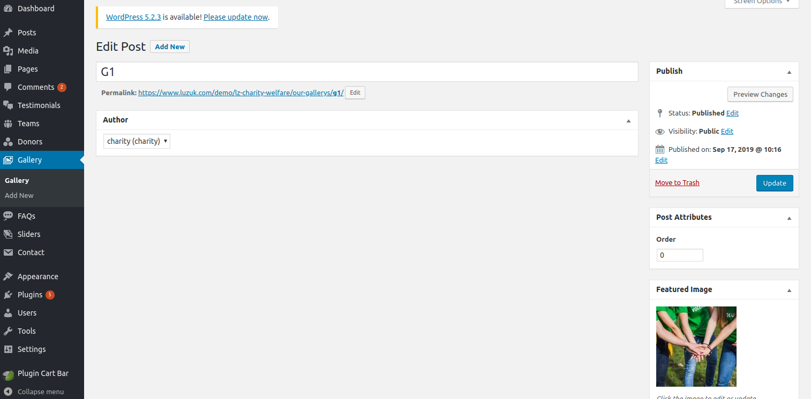
Task: Collapse the Featured Image panel
Action: (x=789, y=290)
